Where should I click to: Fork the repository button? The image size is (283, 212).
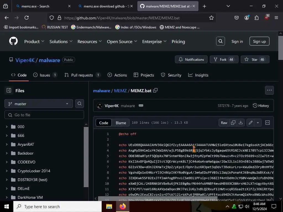pos(224,59)
